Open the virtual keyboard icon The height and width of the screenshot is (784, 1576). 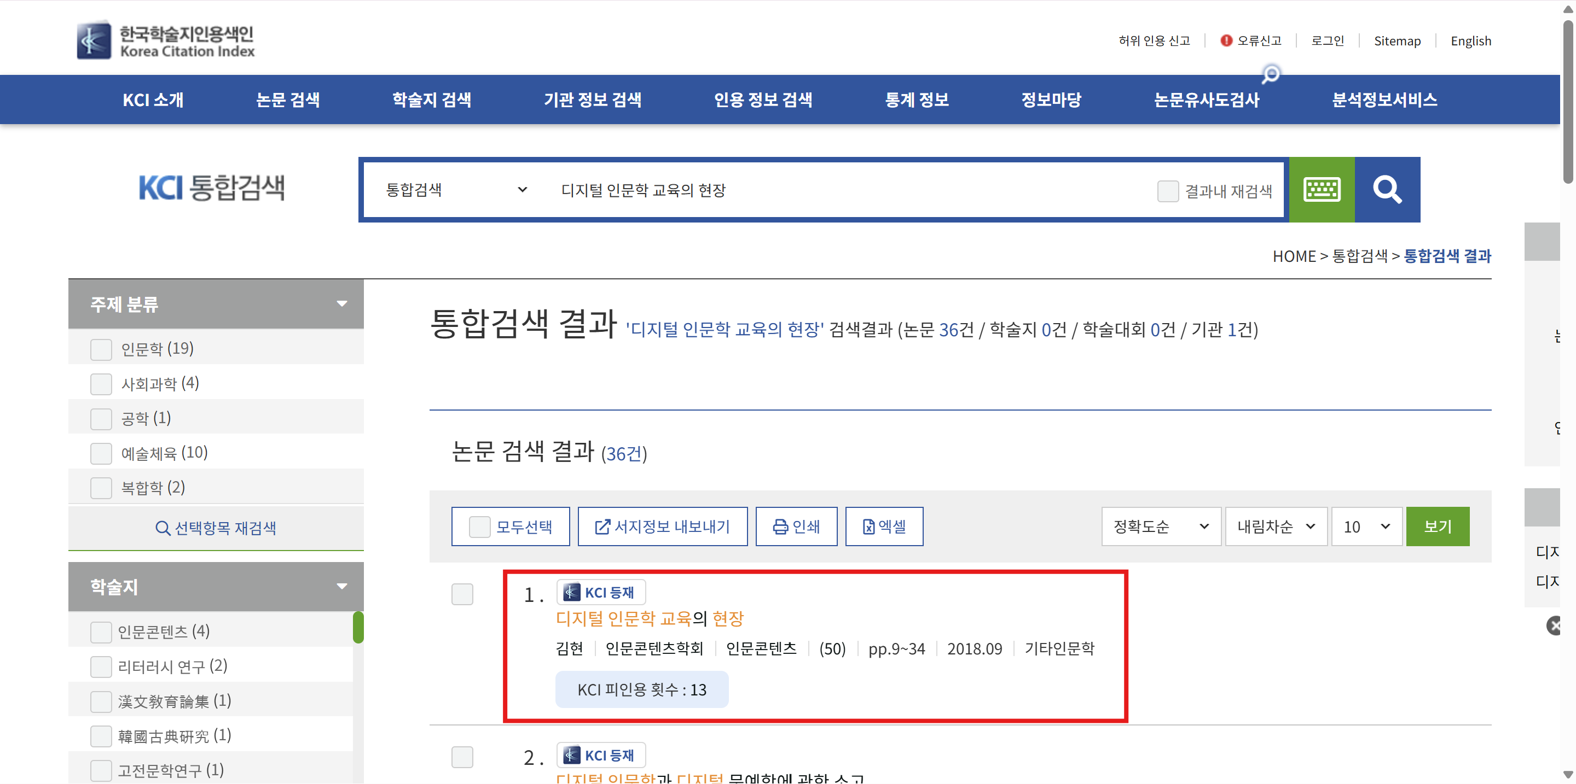point(1322,189)
